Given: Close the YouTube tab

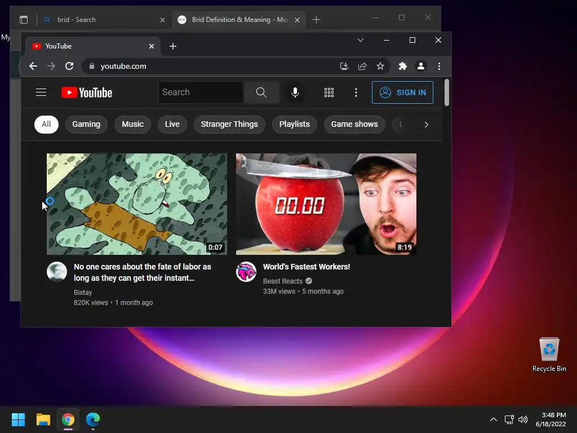Looking at the screenshot, I should click(x=152, y=46).
